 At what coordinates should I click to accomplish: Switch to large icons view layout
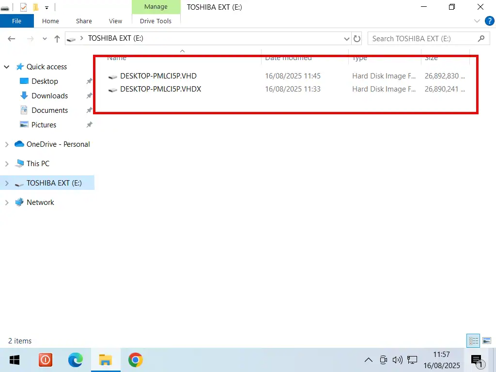click(487, 341)
